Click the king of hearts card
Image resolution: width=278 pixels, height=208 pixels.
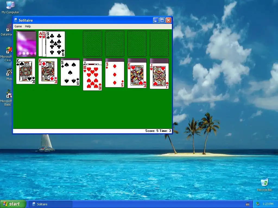coord(137,75)
